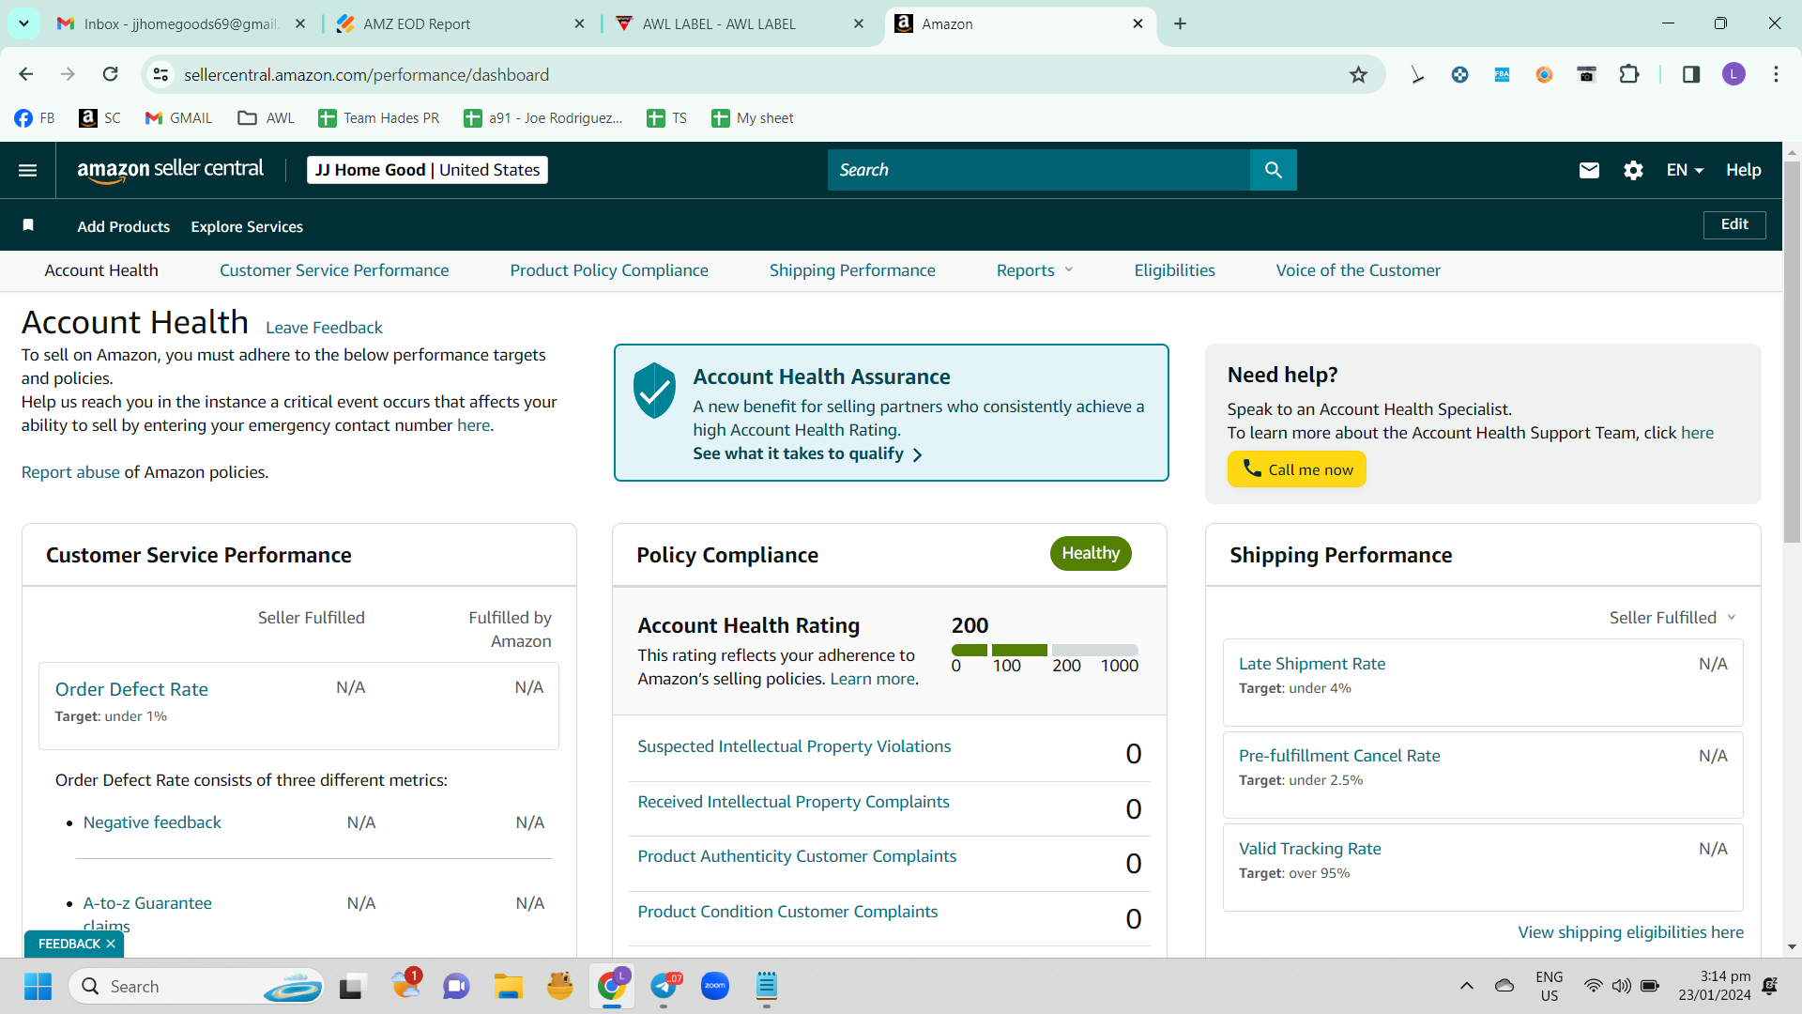
Task: View site information icon in address bar
Action: (161, 75)
